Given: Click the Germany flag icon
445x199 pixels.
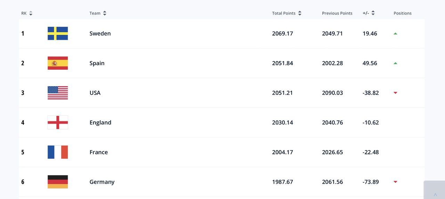Looking at the screenshot, I should coord(58,182).
